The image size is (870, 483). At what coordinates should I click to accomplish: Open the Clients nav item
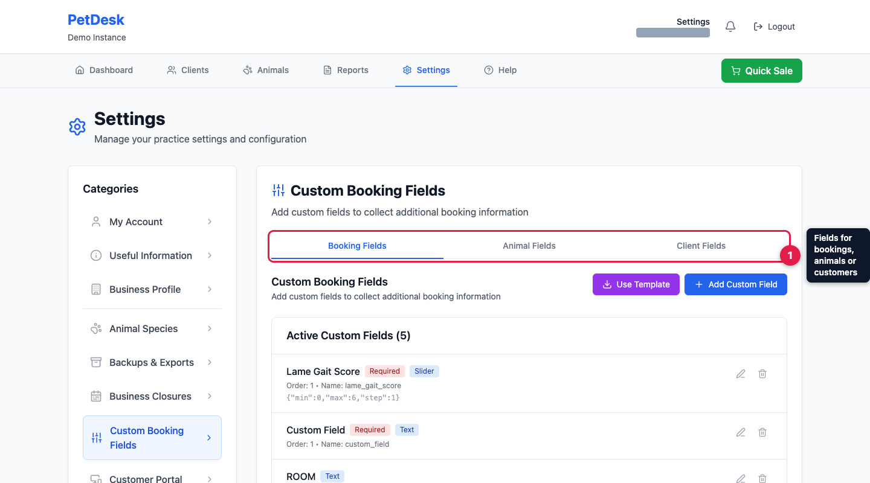pyautogui.click(x=188, y=70)
